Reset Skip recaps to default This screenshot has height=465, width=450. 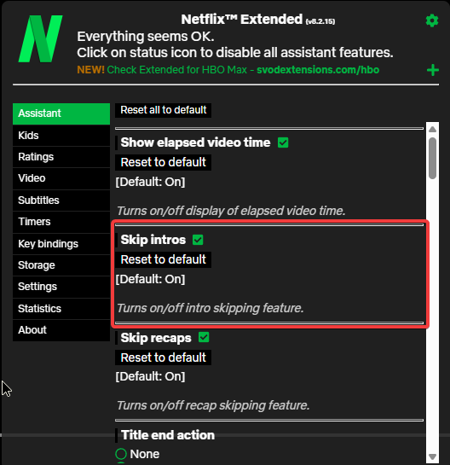tap(164, 357)
